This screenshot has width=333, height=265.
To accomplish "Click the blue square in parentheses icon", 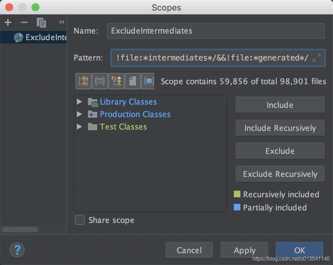I will (x=148, y=81).
